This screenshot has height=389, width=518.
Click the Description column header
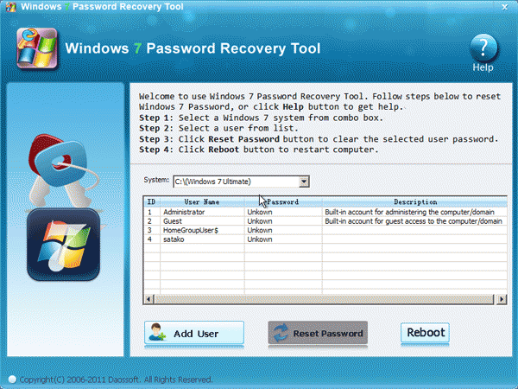point(415,201)
